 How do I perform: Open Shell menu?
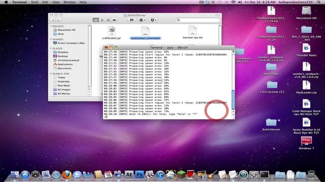click(x=35, y=2)
